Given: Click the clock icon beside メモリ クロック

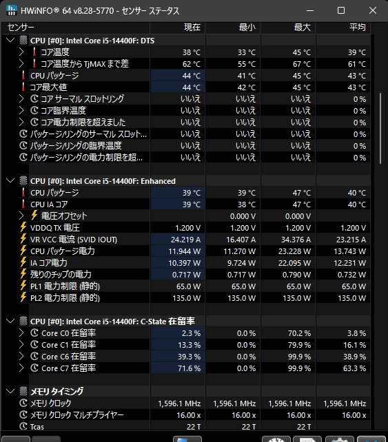Looking at the screenshot, I should pyautogui.click(x=23, y=403).
